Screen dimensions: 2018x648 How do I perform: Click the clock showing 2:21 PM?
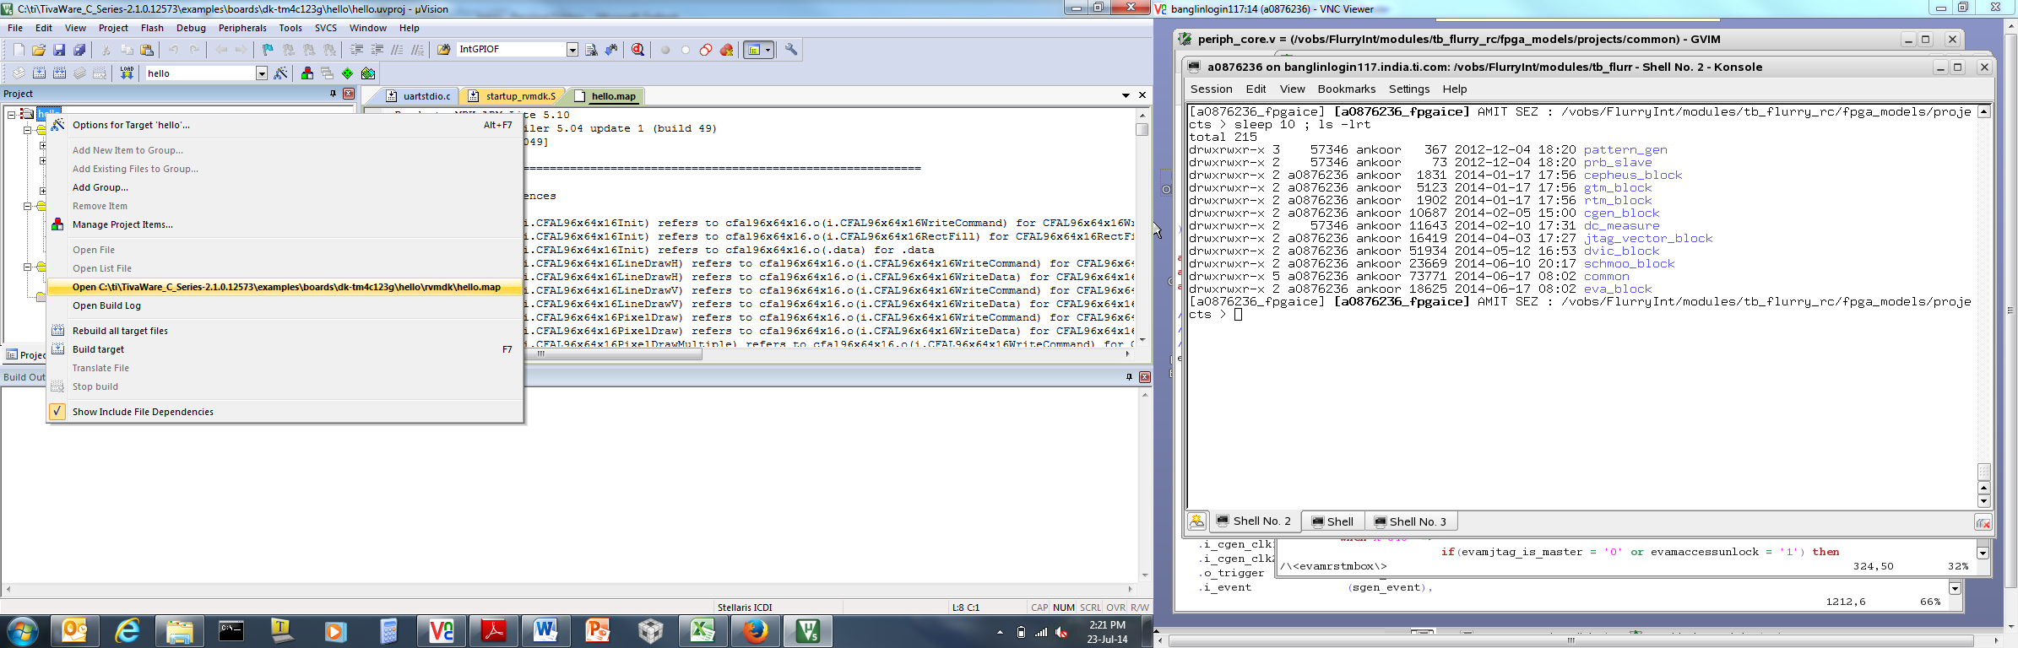coord(1107,625)
